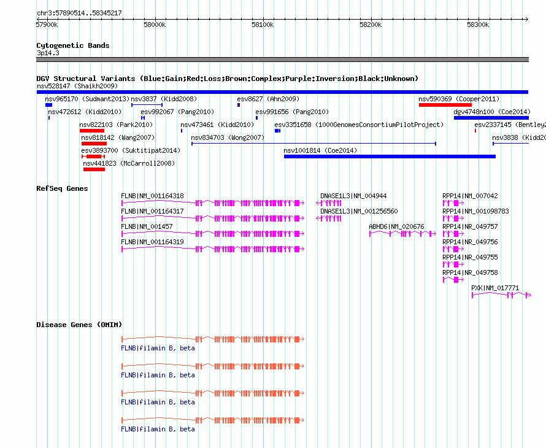This screenshot has height=448, width=546.
Task: Select the red nsv822103 (Park2010) loss bar
Action: point(92,131)
